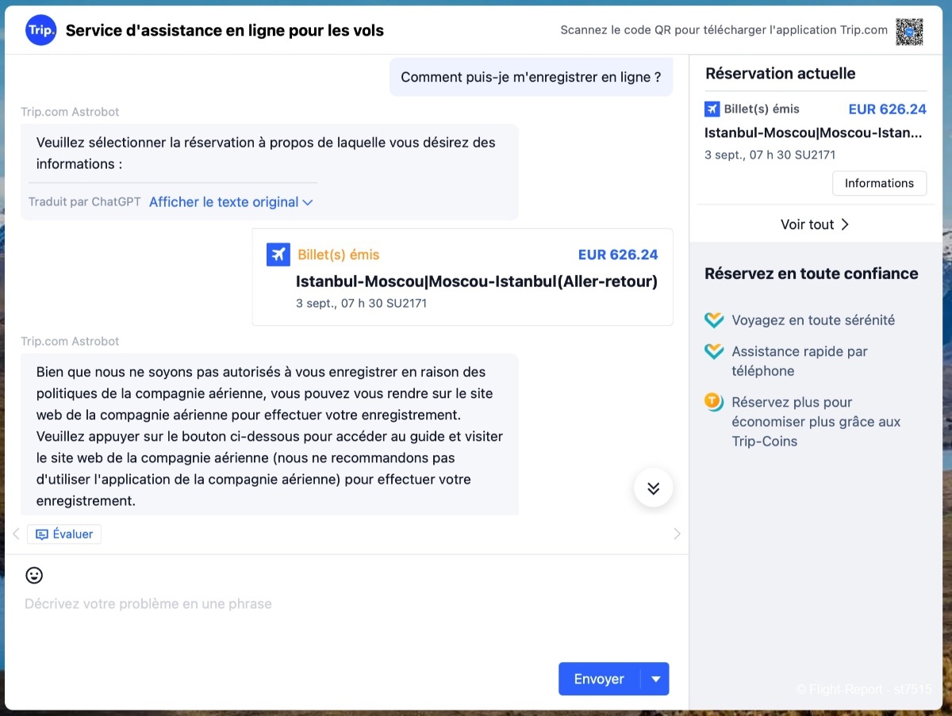Click the right arrow ending the Évaluer row

pyautogui.click(x=677, y=534)
